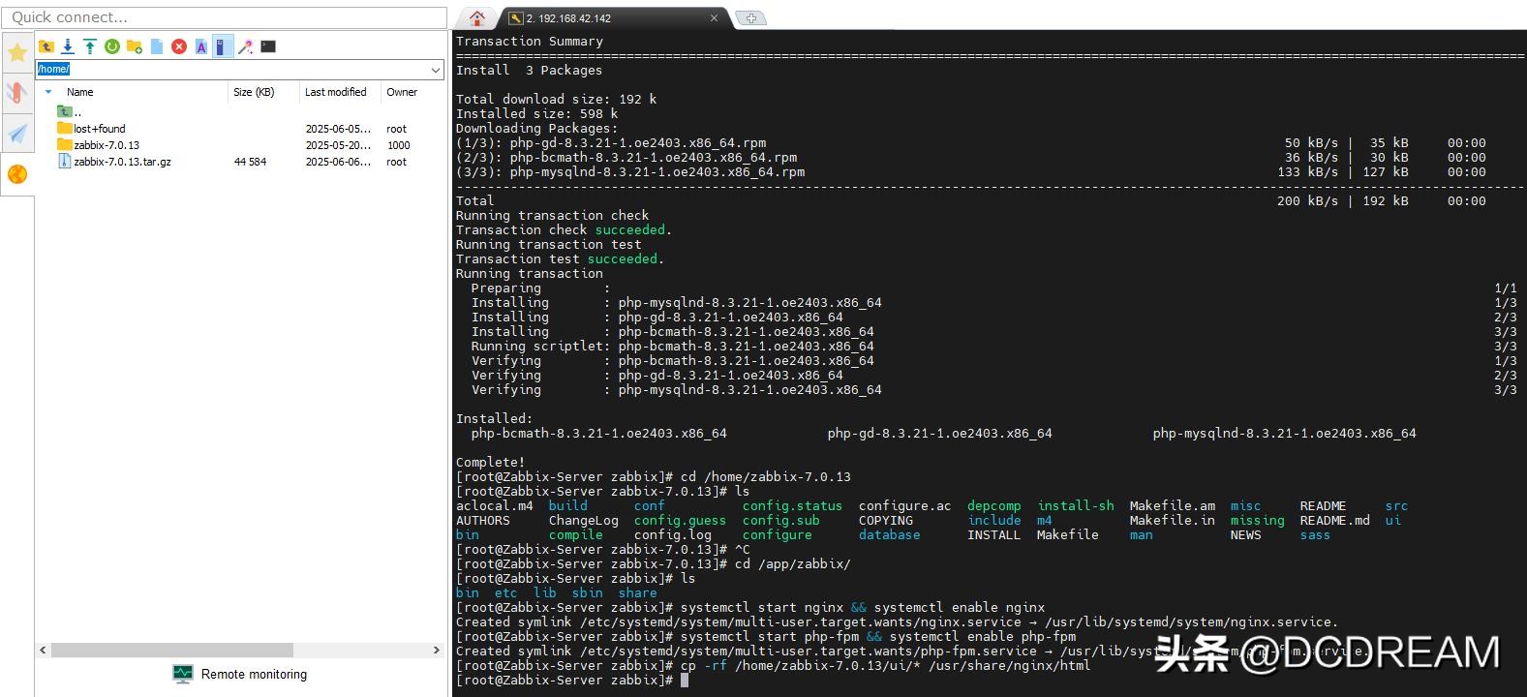Collapse the file tree arrow beside Name
This screenshot has height=697, width=1527.
point(48,92)
